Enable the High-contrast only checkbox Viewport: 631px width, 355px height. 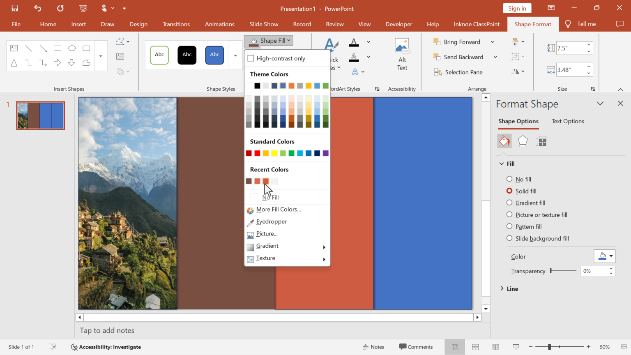(x=251, y=58)
